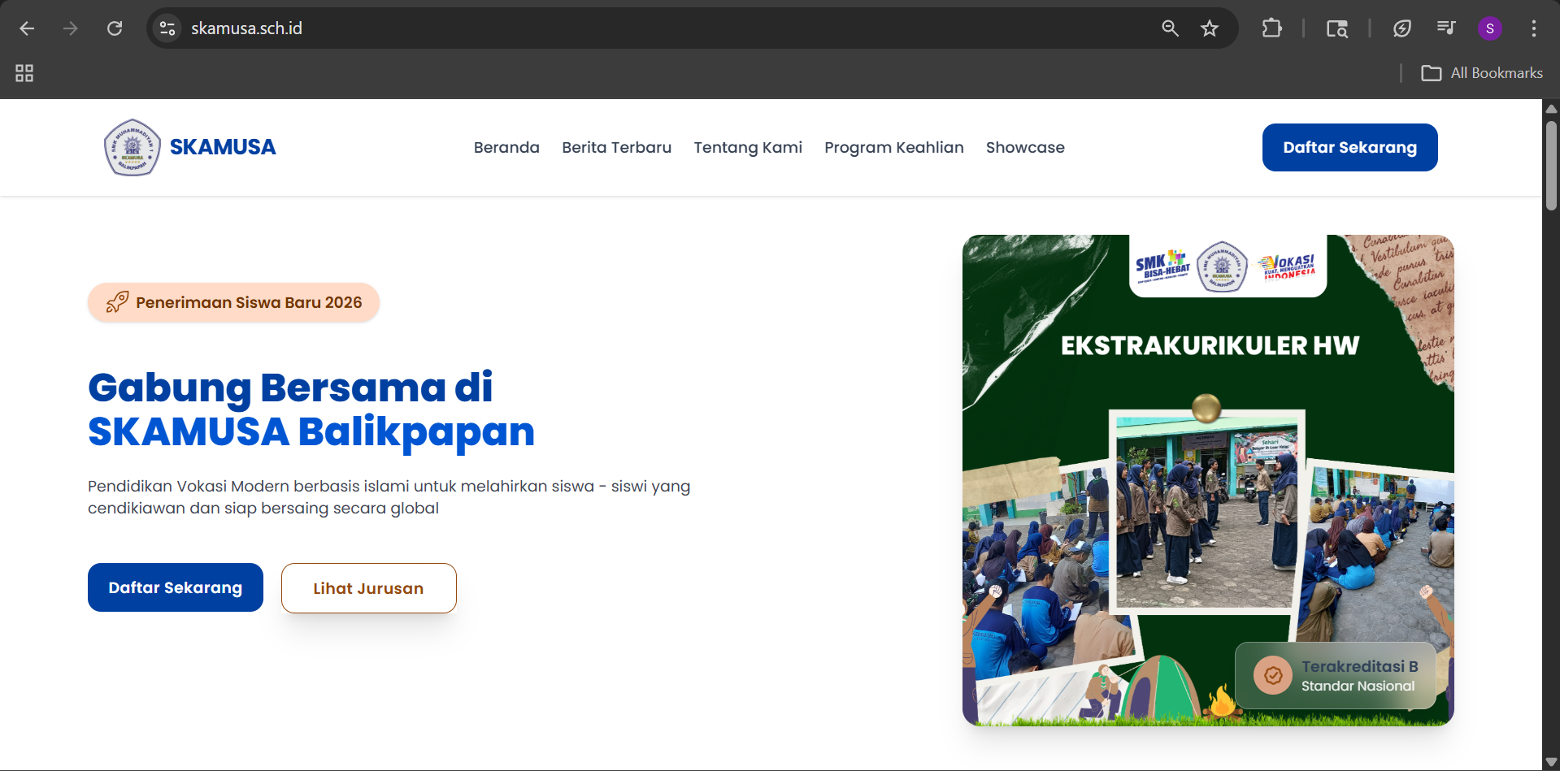Open the Chrome three-dot menu
This screenshot has height=771, width=1560.
coord(1534,28)
